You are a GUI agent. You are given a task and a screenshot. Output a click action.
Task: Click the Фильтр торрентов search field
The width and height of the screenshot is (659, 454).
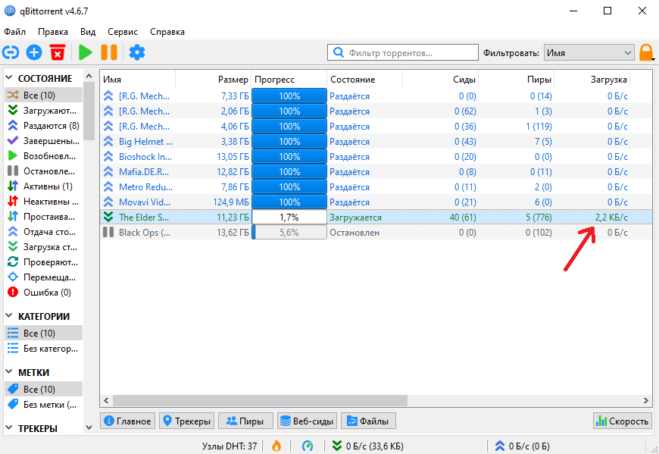403,53
